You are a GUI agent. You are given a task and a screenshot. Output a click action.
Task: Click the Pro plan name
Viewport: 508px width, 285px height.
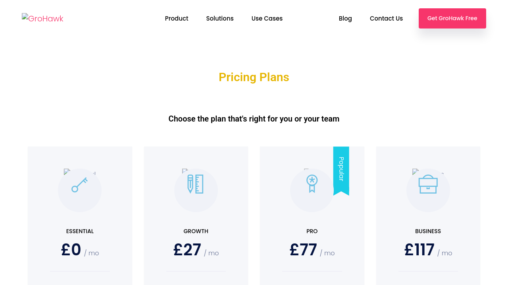(312, 231)
